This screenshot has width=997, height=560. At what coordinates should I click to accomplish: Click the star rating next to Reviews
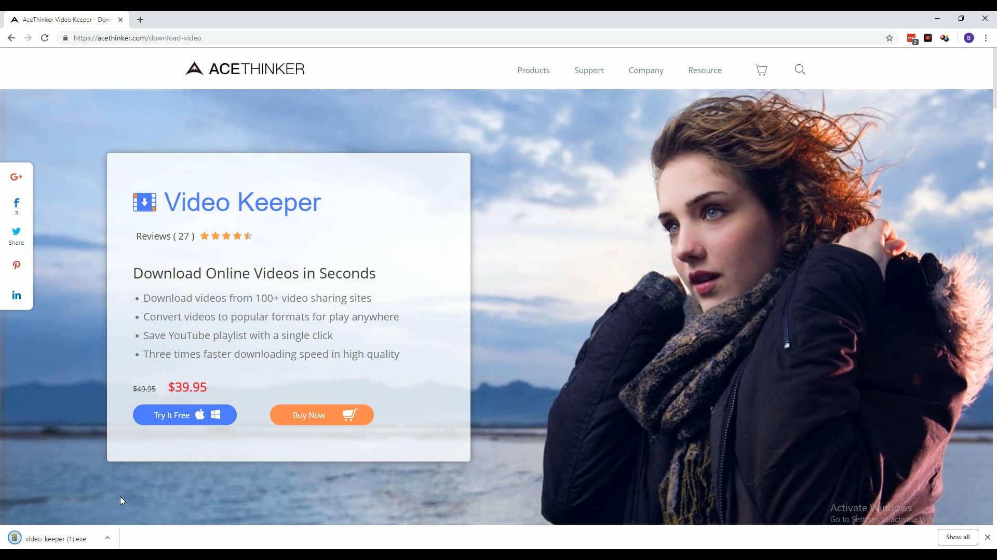[x=225, y=236]
